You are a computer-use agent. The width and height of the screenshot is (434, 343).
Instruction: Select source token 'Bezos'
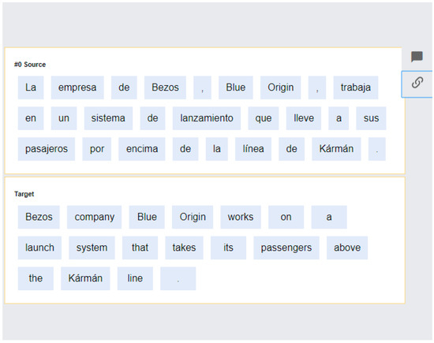click(165, 88)
